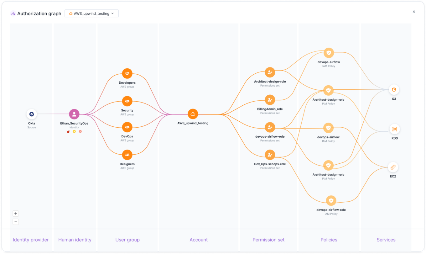The height and width of the screenshot is (254, 426).
Task: Click the devops-airflow IAM policy shield
Action: [x=328, y=53]
